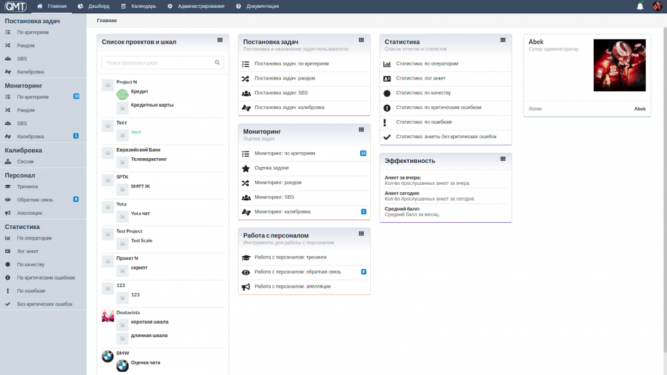Open user avatar in the top bar
This screenshot has height=375, width=667.
(x=657, y=6)
